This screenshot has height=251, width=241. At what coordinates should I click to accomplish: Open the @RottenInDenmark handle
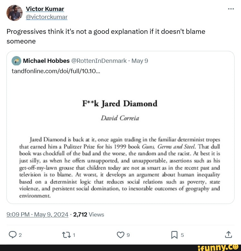click(x=99, y=61)
